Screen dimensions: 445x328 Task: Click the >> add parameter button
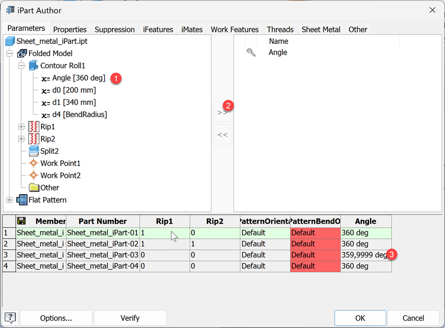click(x=222, y=112)
